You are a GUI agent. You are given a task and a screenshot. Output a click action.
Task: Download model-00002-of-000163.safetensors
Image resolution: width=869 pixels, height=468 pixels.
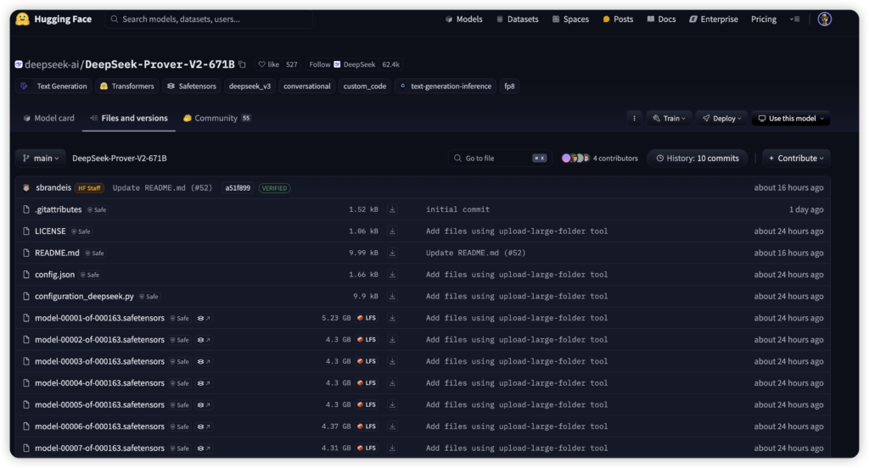(x=392, y=339)
